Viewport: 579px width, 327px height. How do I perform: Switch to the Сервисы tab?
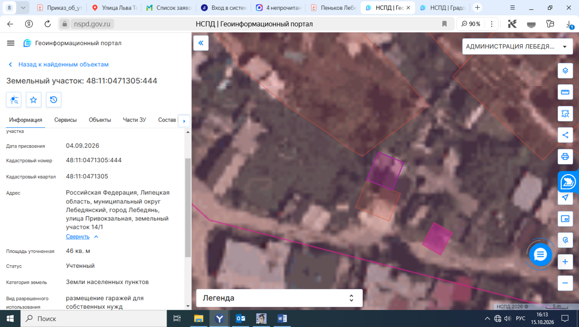pos(65,120)
